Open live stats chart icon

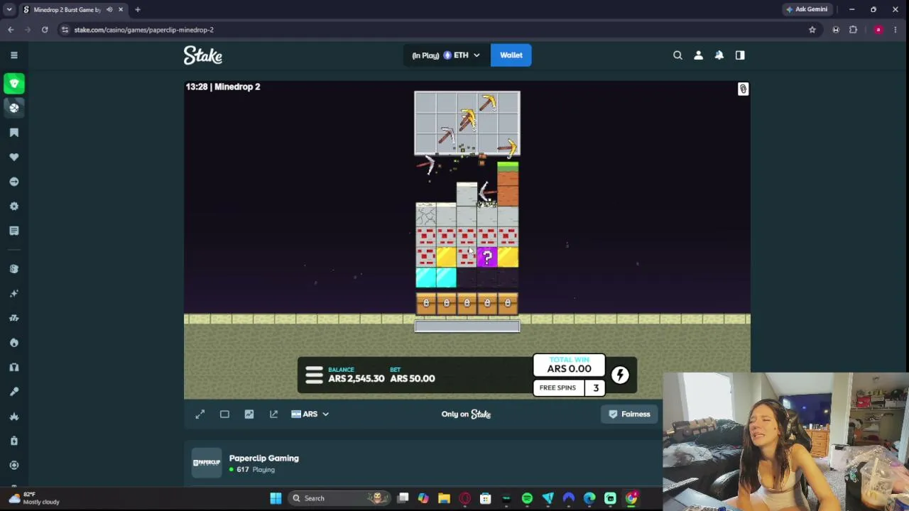(249, 414)
